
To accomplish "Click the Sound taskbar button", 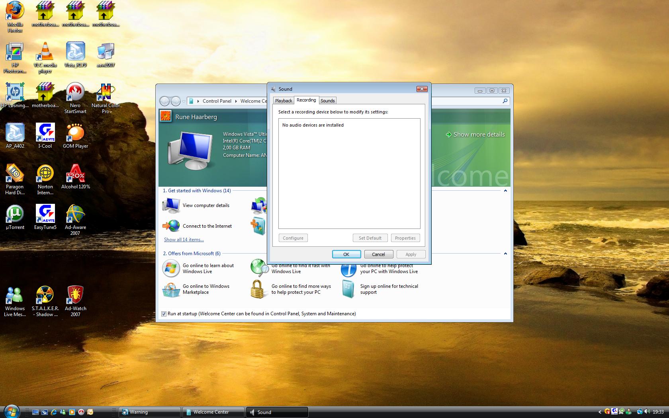I will click(x=277, y=412).
